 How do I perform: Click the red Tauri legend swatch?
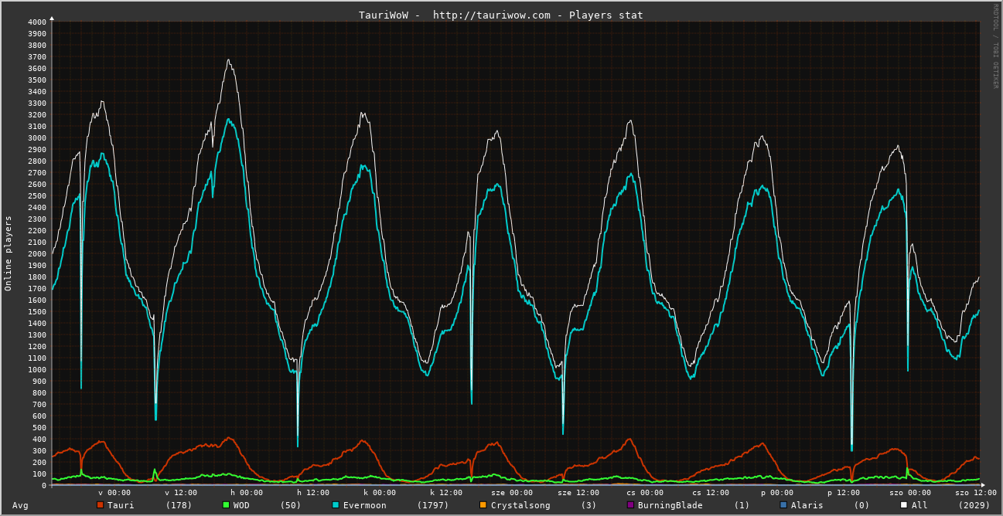coord(100,505)
